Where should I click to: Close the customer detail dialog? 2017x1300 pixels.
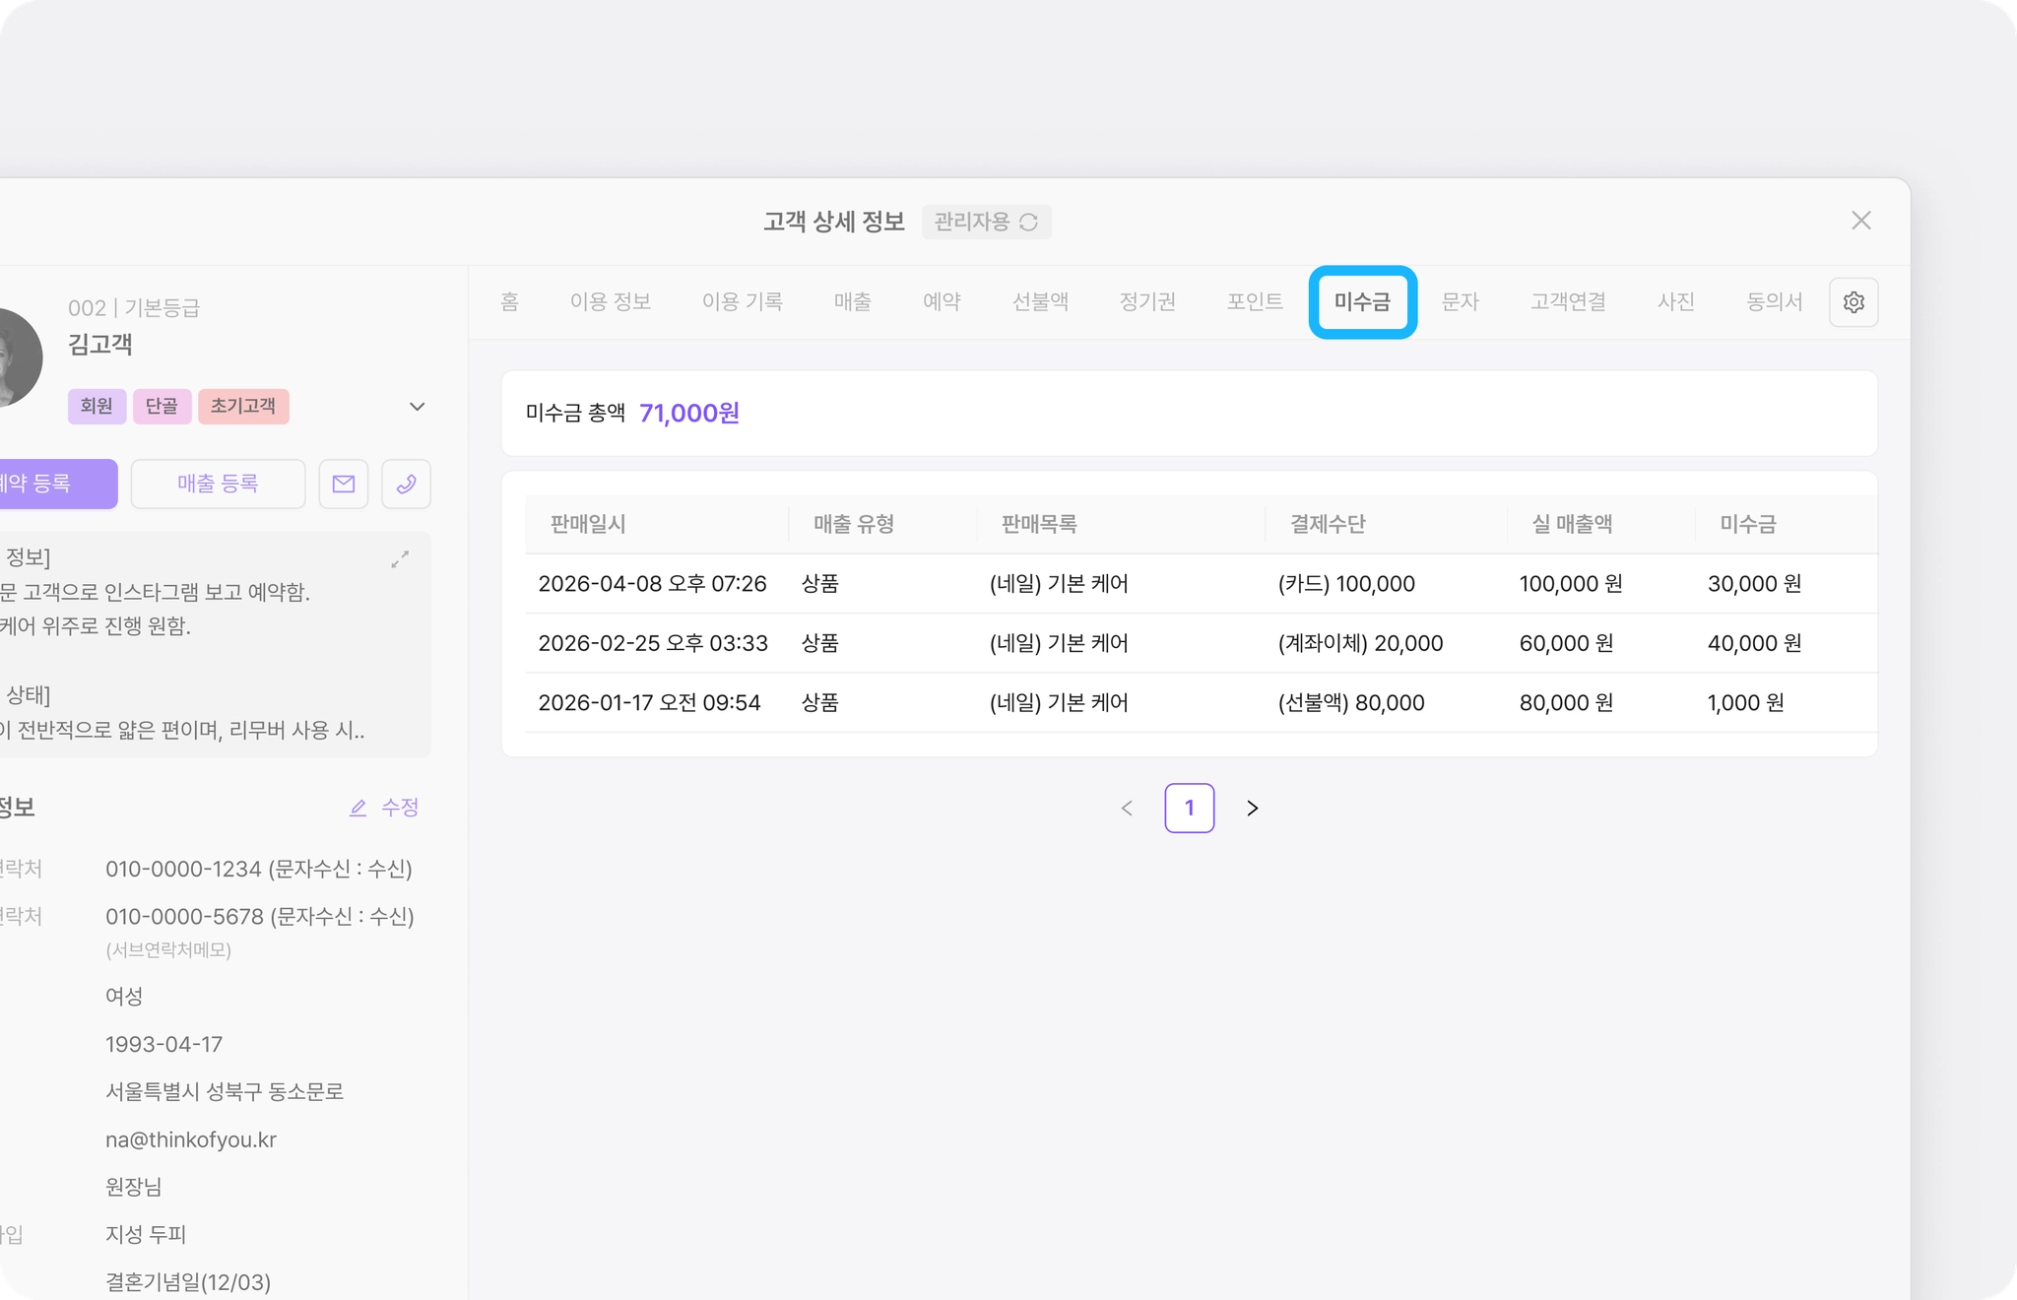(1860, 221)
